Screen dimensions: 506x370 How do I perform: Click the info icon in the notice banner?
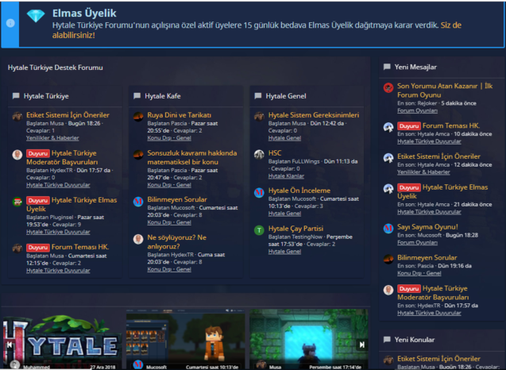click(10, 23)
